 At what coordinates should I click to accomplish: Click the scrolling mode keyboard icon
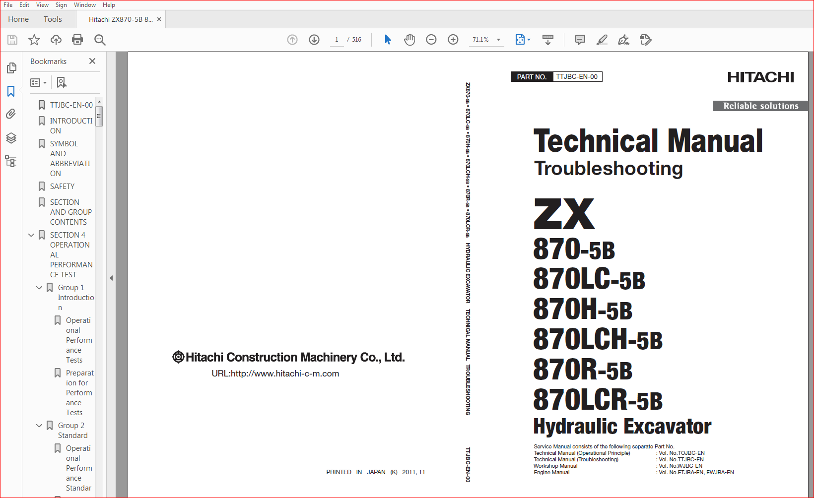coord(548,40)
